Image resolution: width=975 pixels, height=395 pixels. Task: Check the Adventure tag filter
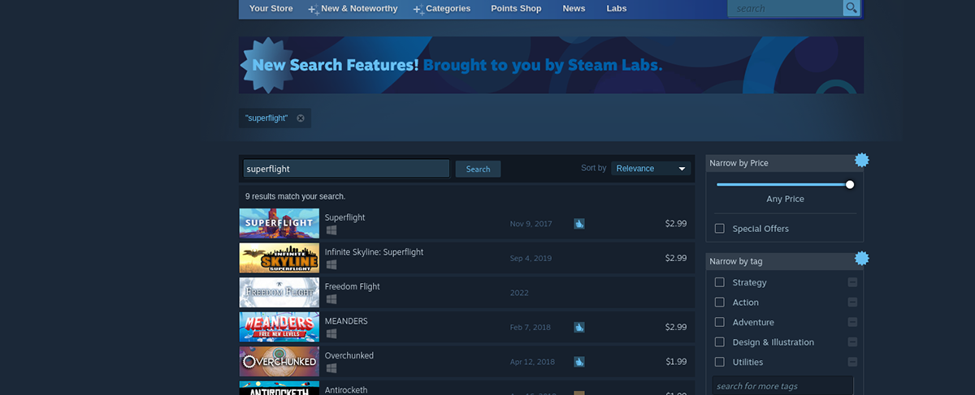(719, 322)
